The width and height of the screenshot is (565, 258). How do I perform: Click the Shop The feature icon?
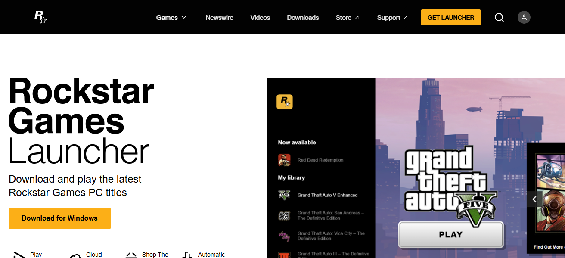point(131,255)
